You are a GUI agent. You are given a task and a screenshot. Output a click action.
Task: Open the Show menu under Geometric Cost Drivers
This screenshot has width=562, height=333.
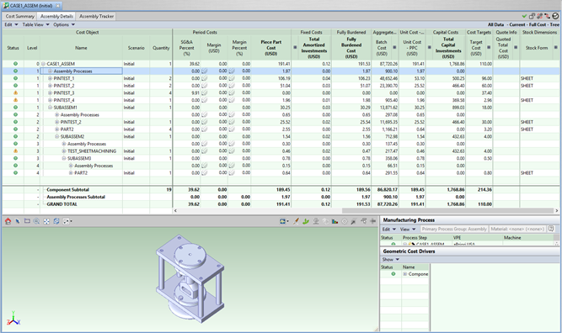[x=391, y=260]
